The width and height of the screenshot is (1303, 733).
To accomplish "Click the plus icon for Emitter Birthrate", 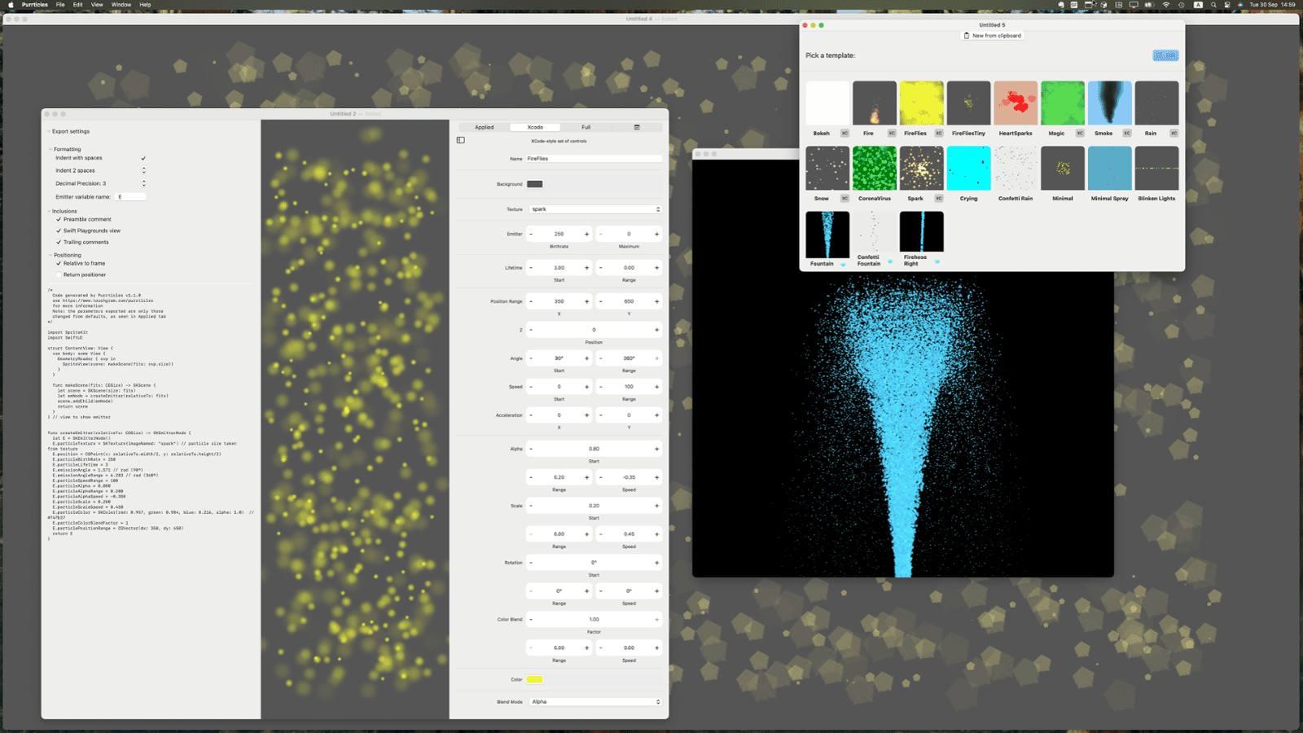I will [x=586, y=235].
